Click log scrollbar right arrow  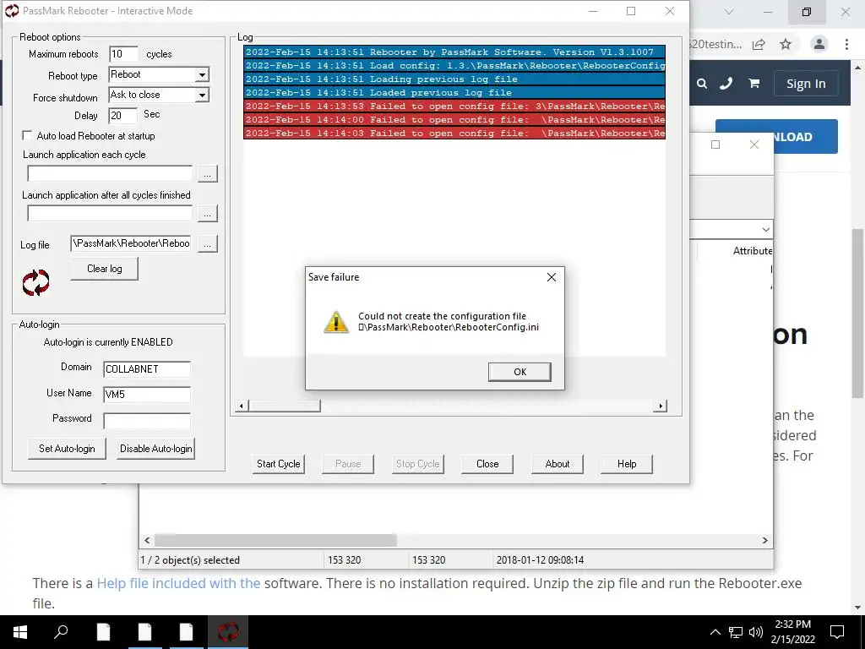[x=661, y=406]
